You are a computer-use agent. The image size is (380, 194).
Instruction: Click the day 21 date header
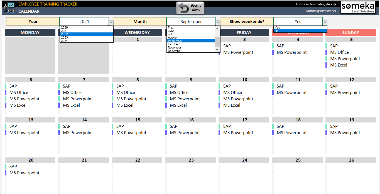[x=84, y=160]
